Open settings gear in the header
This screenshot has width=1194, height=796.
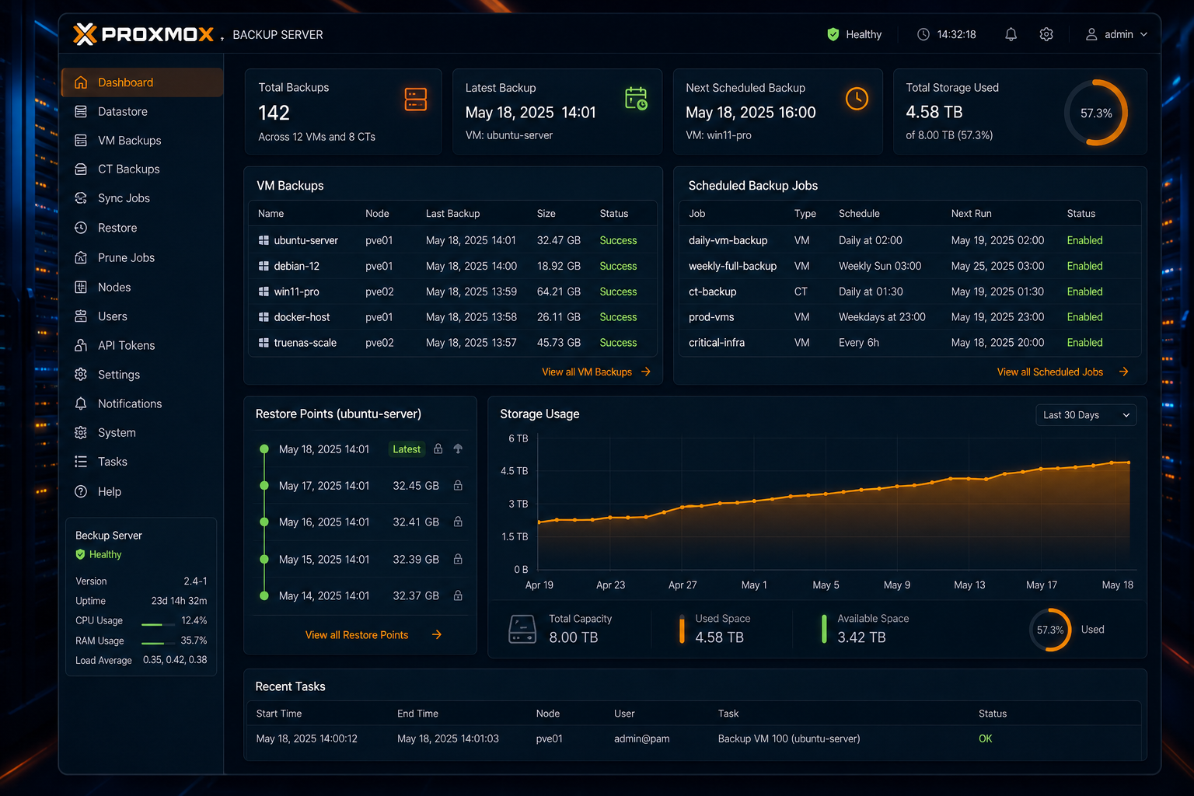click(1046, 34)
